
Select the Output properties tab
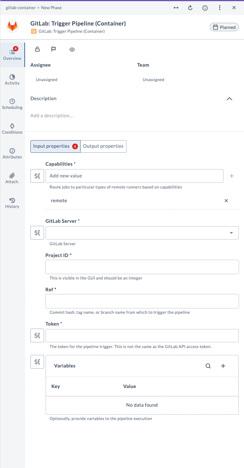103,146
